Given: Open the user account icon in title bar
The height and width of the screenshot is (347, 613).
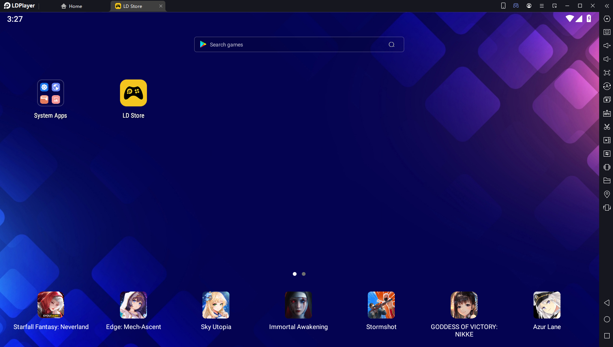Looking at the screenshot, I should (529, 6).
